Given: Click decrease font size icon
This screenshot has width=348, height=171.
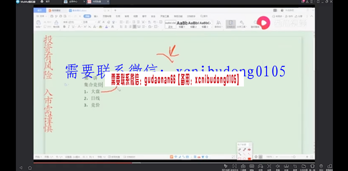Looking at the screenshot, I should tap(103, 22).
